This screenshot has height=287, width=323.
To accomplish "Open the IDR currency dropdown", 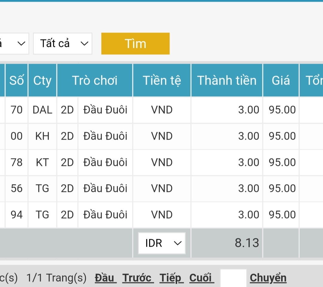I will 162,243.
